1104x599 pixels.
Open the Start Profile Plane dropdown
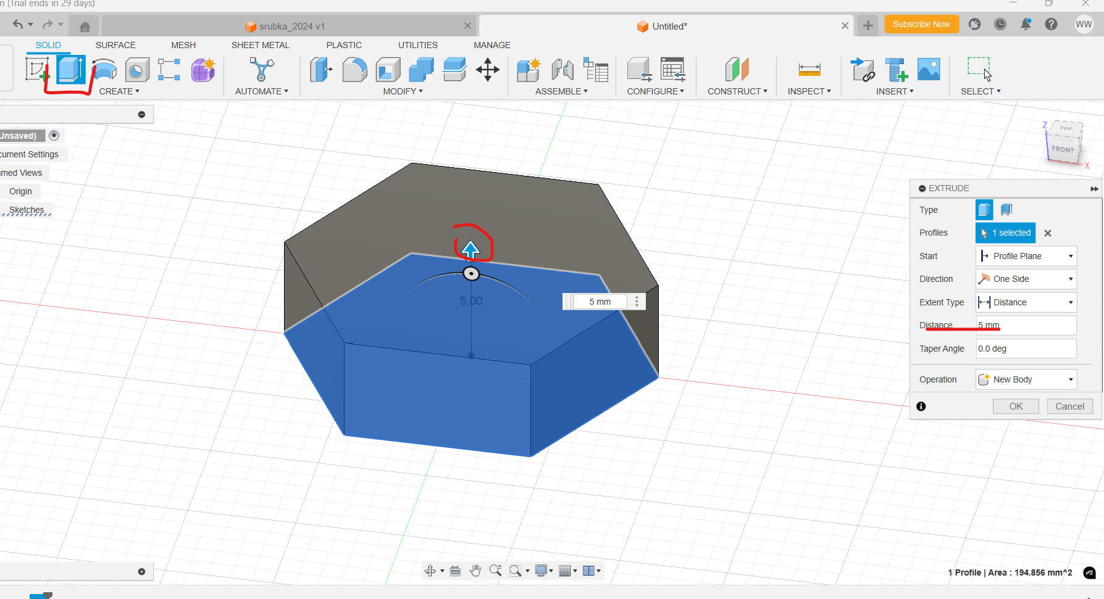click(x=1026, y=256)
